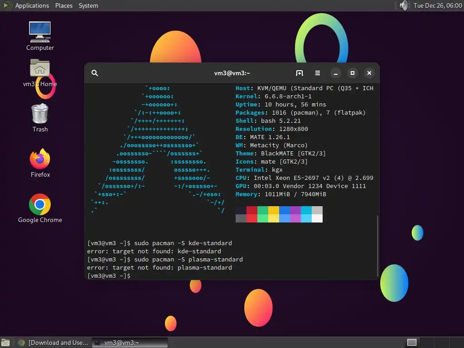Open the clock showing Tue Dec 26
Screen dimensions: 464x348
438,5
